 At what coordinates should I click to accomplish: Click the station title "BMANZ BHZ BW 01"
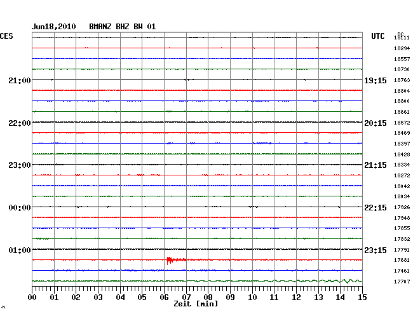pyautogui.click(x=123, y=27)
